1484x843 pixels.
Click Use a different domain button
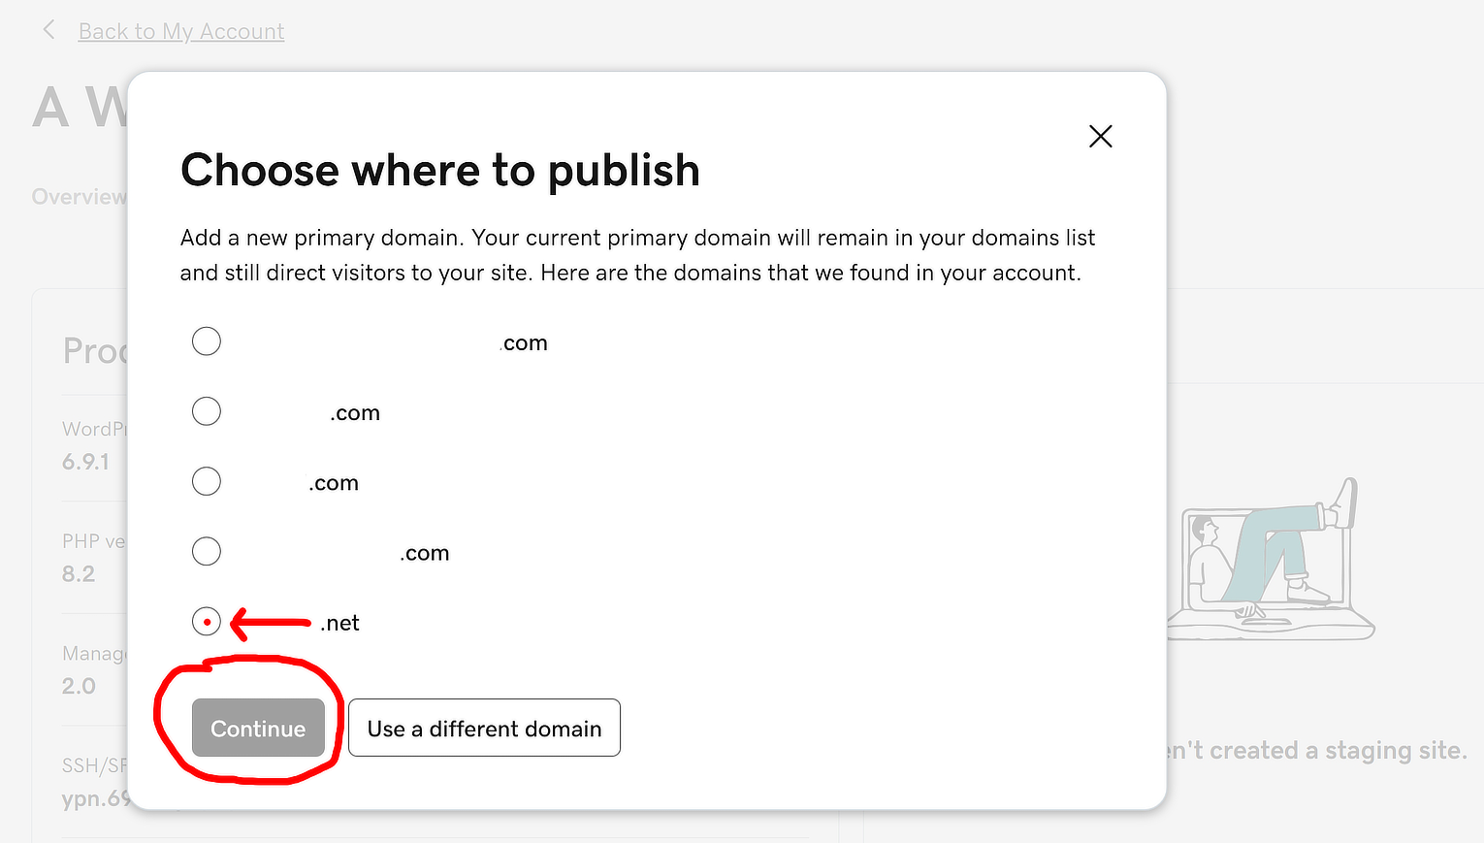[x=484, y=728]
